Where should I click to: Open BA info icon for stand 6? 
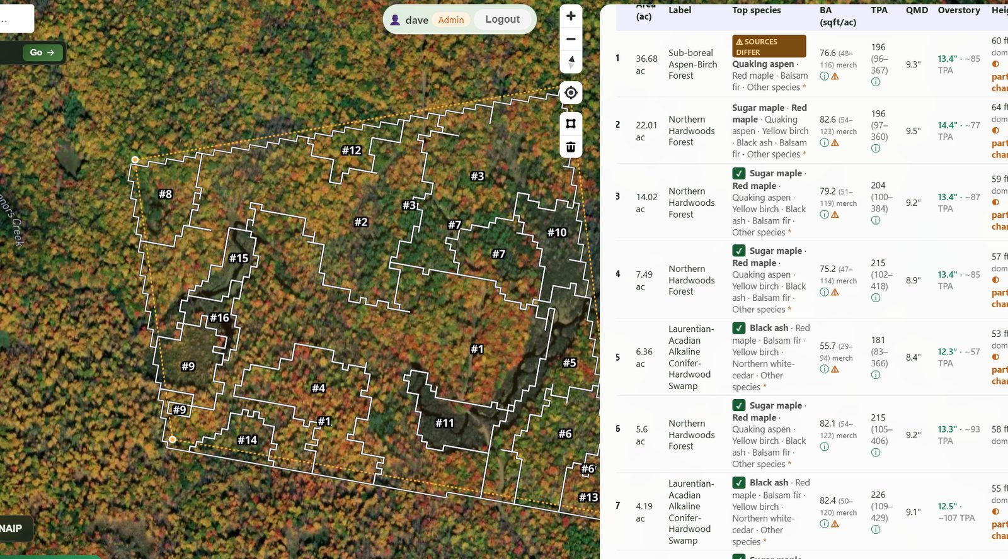point(824,447)
